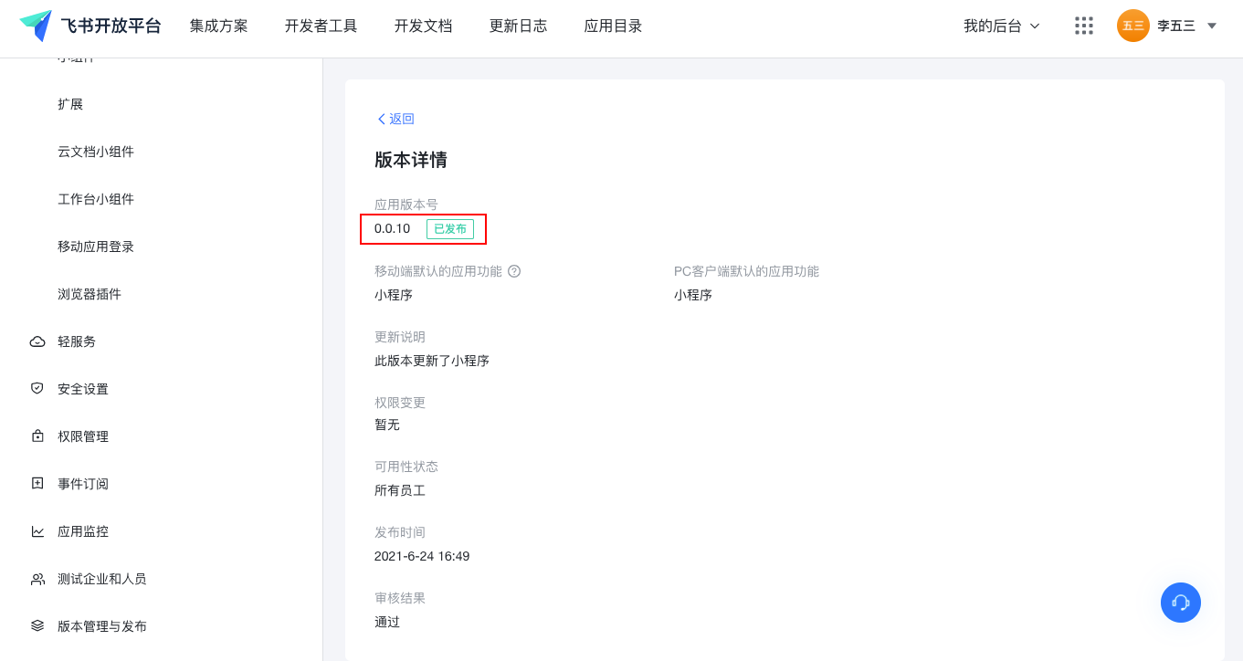Viewport: 1243px width, 661px height.
Task: Click the 返回 back link
Action: pyautogui.click(x=396, y=119)
